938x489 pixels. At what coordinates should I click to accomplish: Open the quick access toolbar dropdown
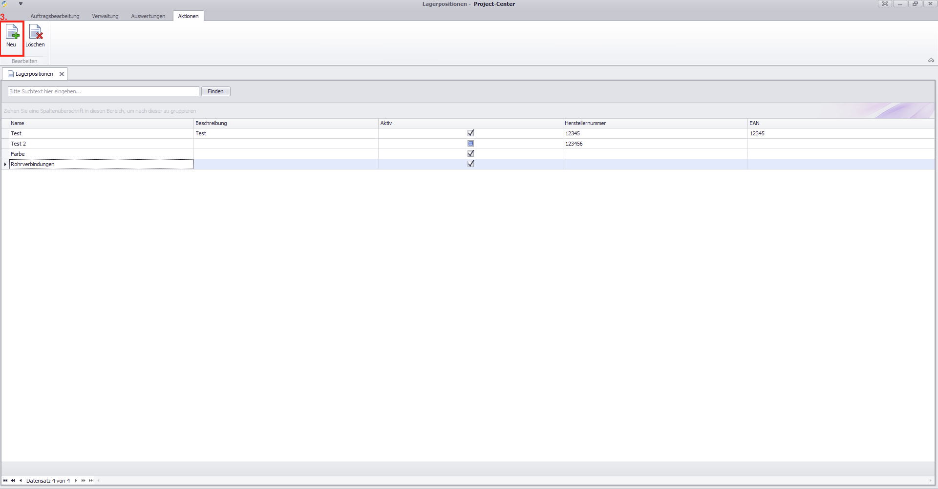pyautogui.click(x=21, y=4)
